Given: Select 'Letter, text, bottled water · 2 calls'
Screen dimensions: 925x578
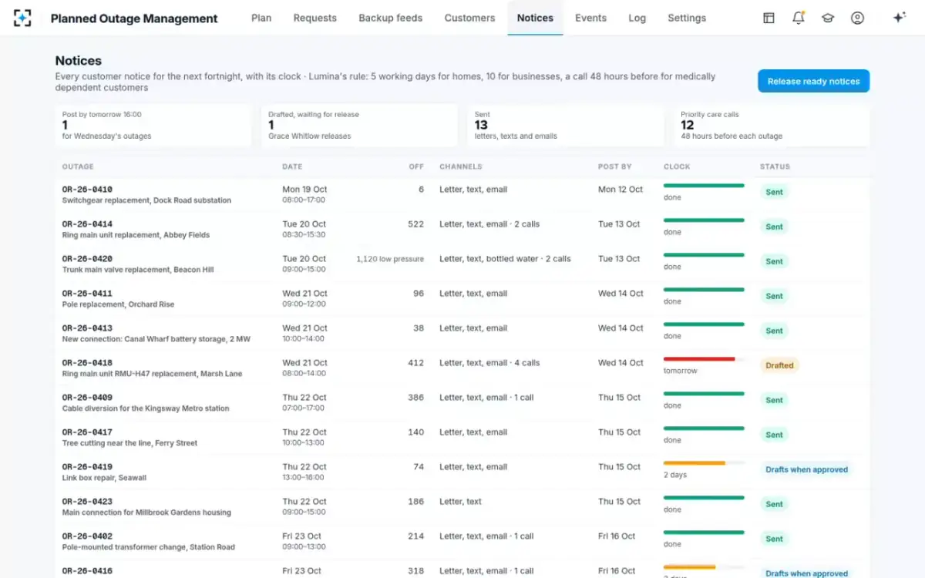Looking at the screenshot, I should (505, 259).
